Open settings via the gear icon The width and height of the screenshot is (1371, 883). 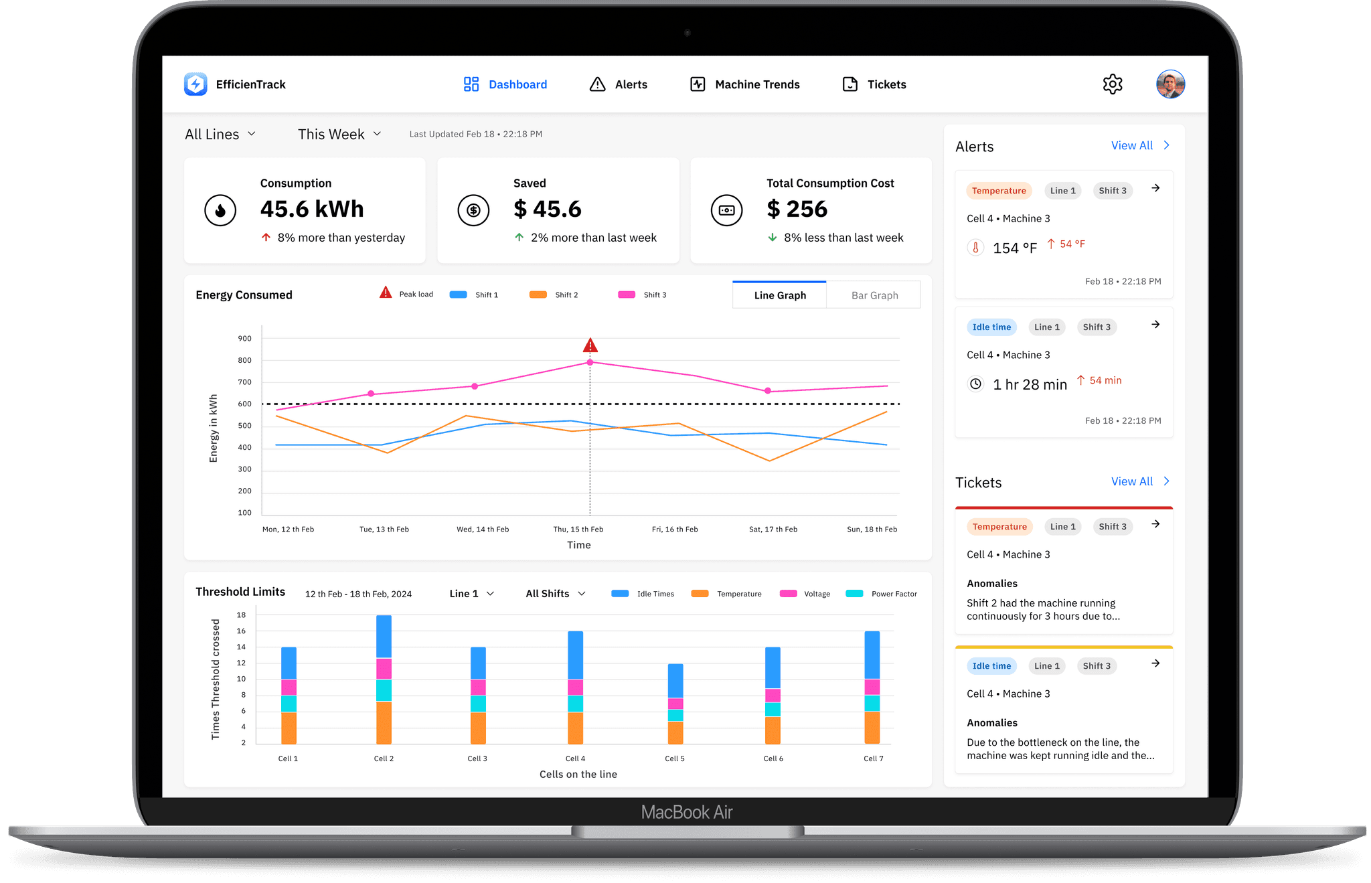[1112, 84]
